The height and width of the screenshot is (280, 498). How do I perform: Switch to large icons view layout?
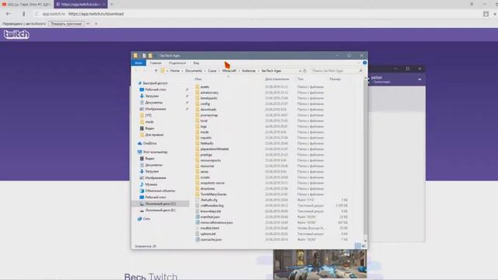pyautogui.click(x=363, y=246)
